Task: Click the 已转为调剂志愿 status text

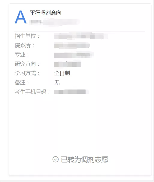Action: click(x=85, y=159)
